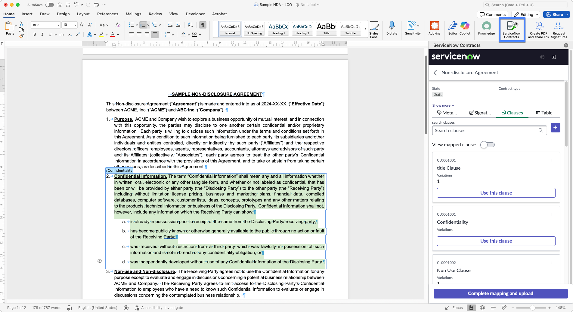
Task: Apply text highlight color
Action: coord(101,35)
